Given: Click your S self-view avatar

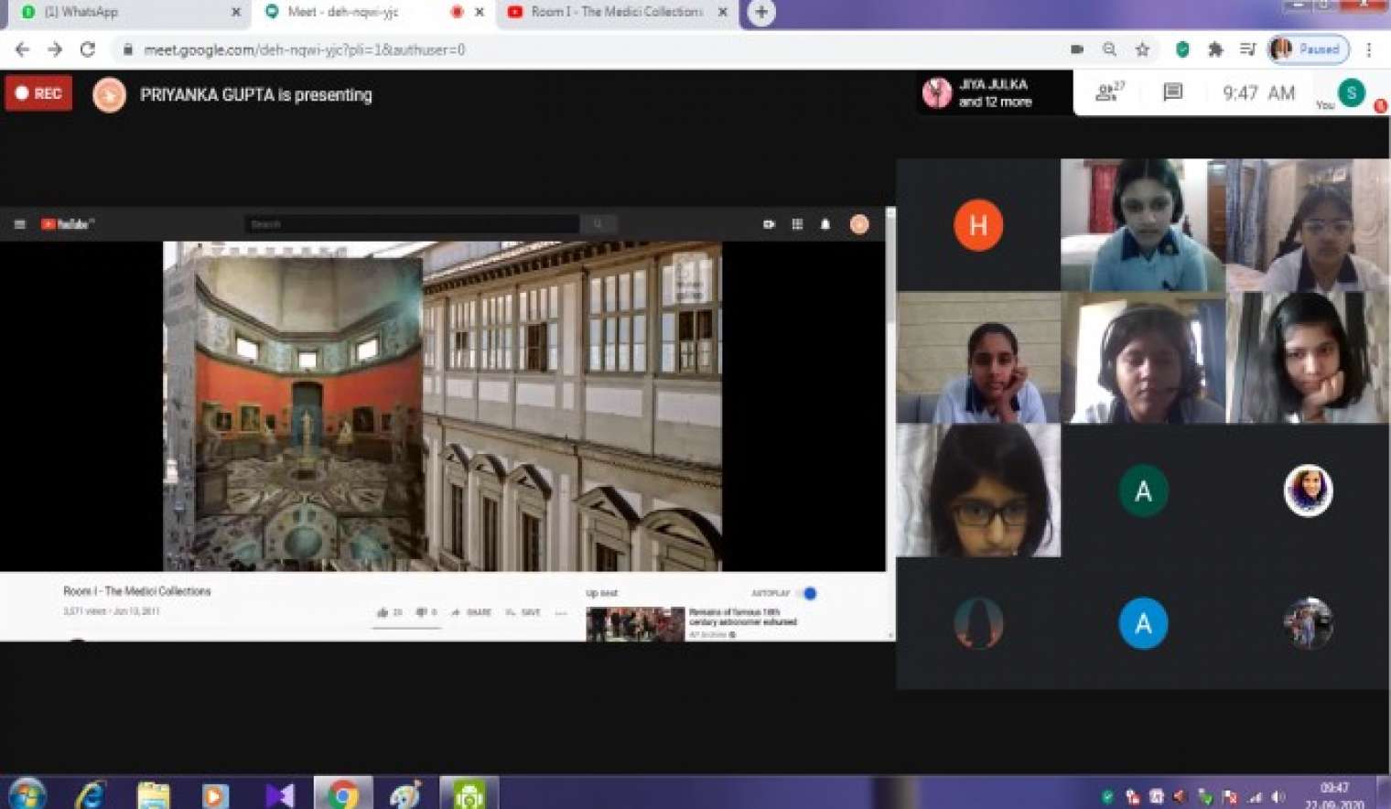Looking at the screenshot, I should click(1351, 92).
